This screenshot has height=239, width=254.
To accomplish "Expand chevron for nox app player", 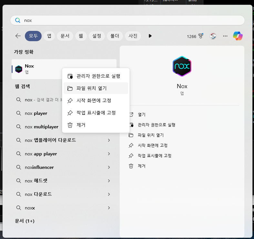I will coord(109,154).
